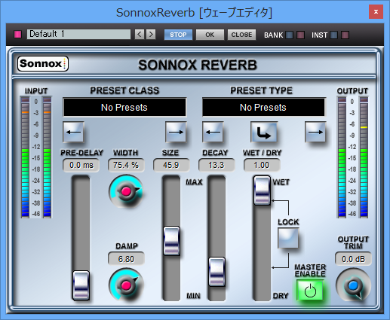Viewport: 390px width, 320px height.
Task: Close the SonnoxReverb window with red X
Action: tap(376, 11)
